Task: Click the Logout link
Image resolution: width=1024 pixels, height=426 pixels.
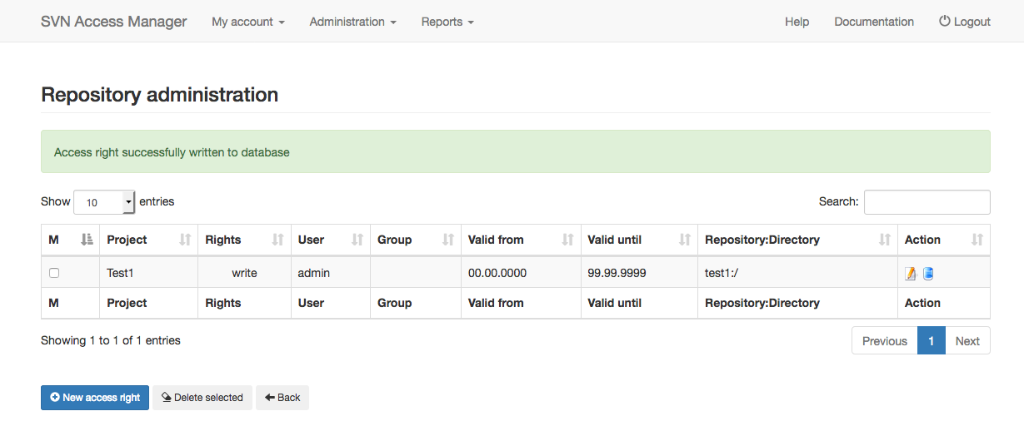Action: [965, 22]
